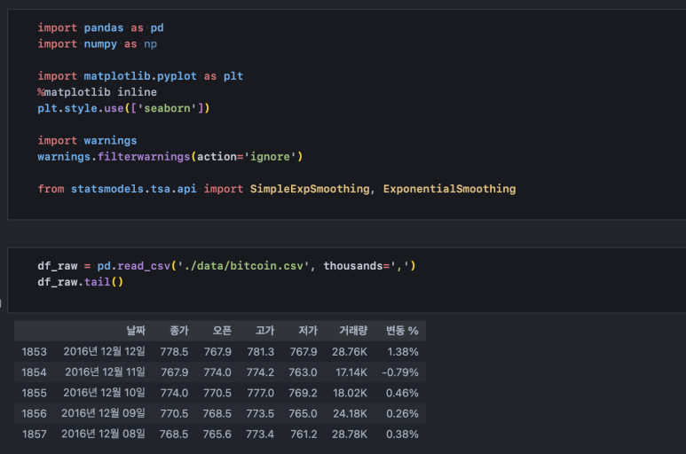Click the date cell 2016년 12월 12일
This screenshot has width=686, height=454.
[104, 351]
